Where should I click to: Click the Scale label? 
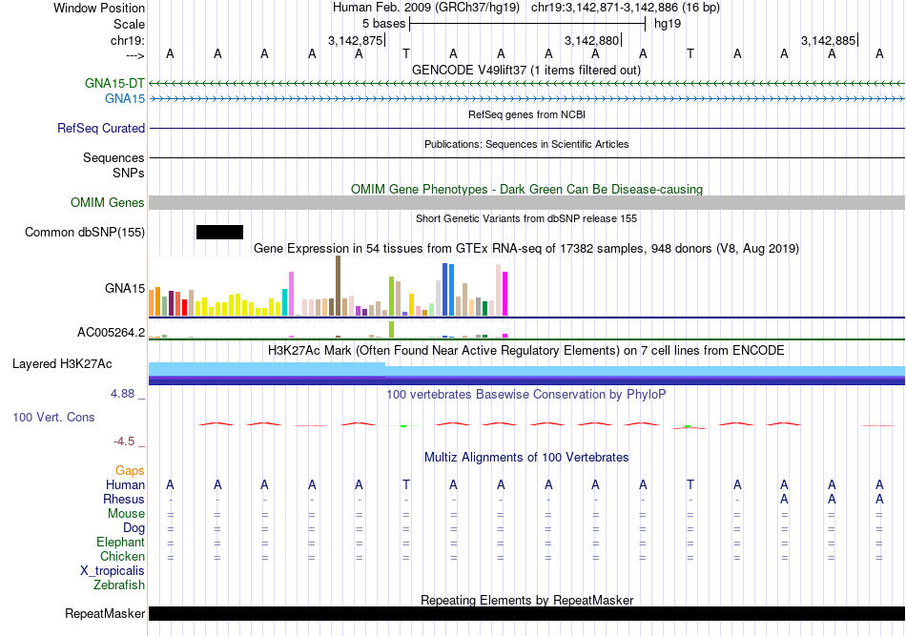(129, 24)
